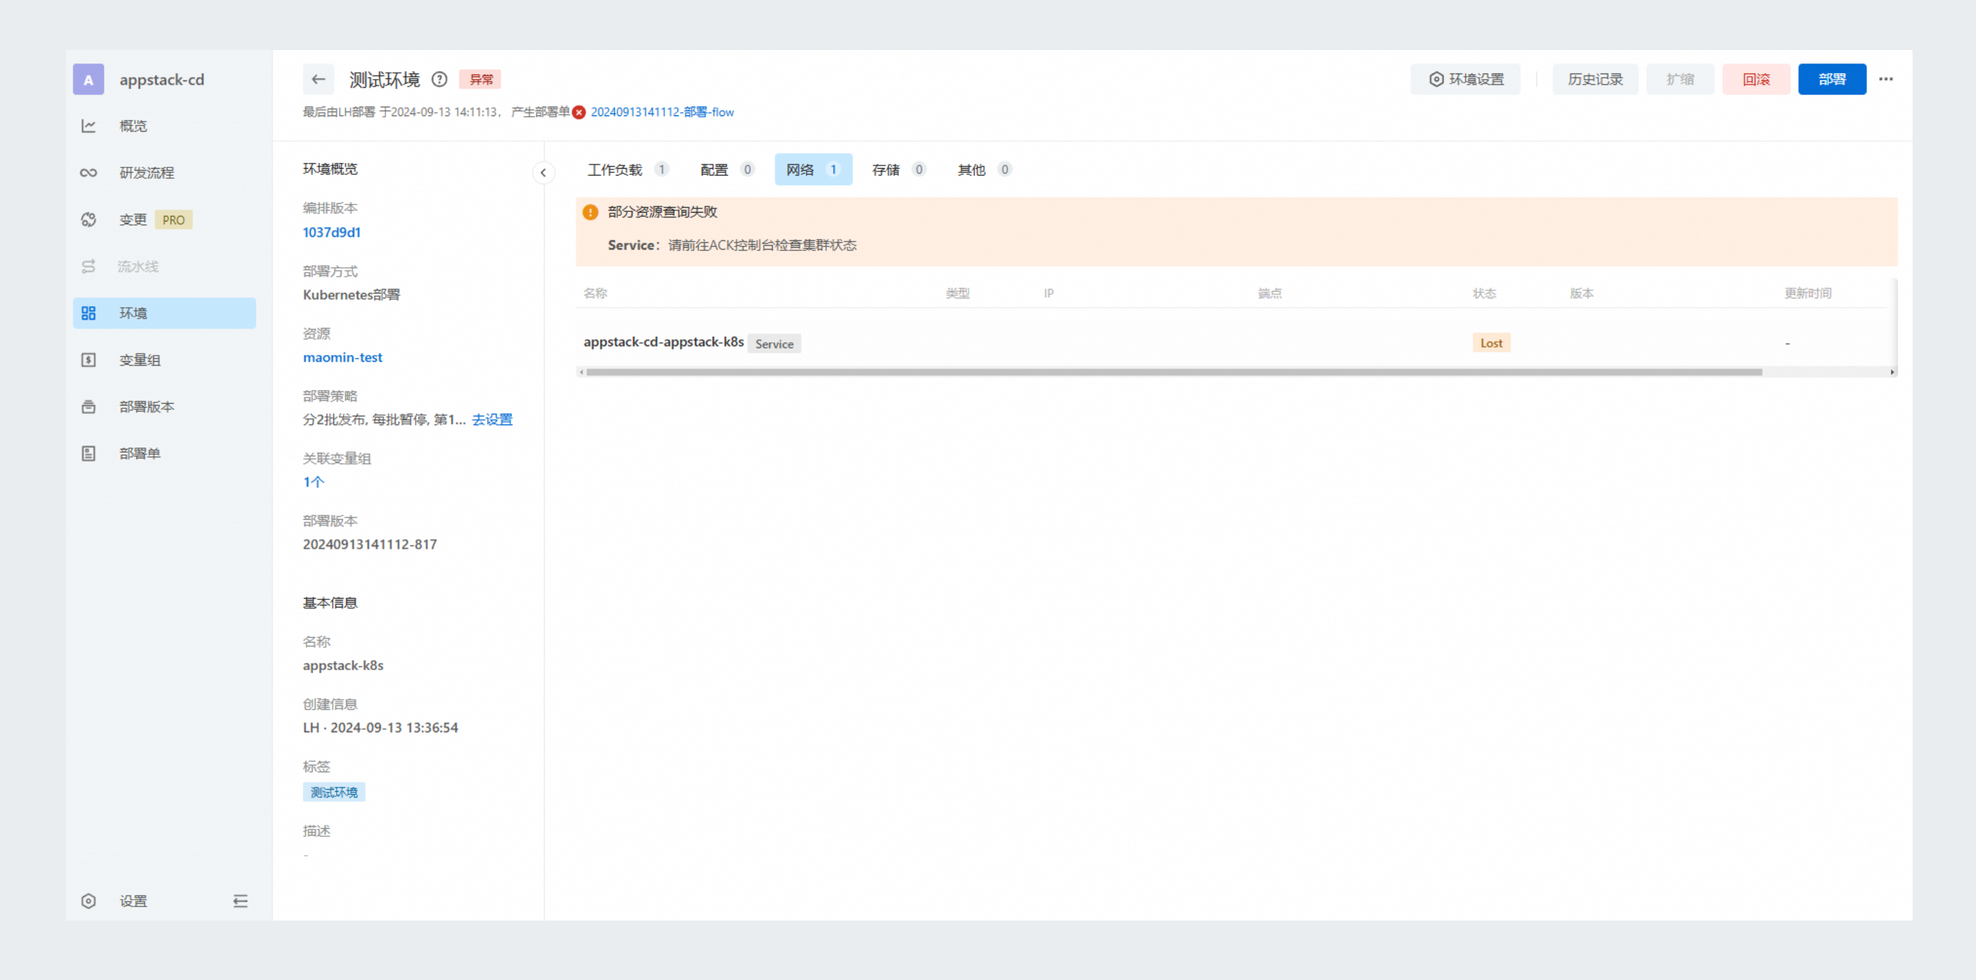1976x980 pixels.
Task: Click the appstack-cd app avatar icon
Action: [88, 79]
